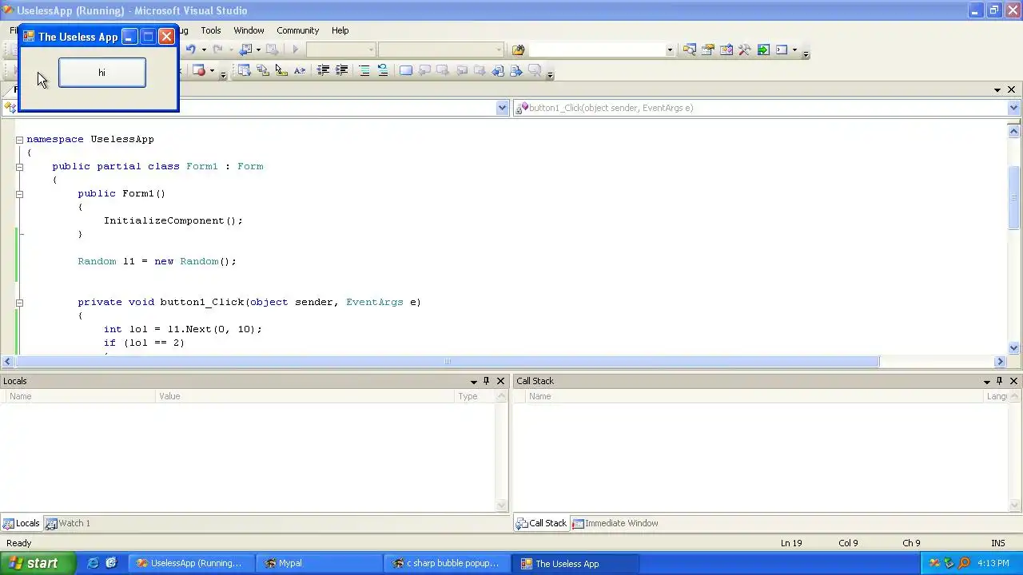Click the Value column header in Locals
The width and height of the screenshot is (1023, 575).
(x=305, y=396)
